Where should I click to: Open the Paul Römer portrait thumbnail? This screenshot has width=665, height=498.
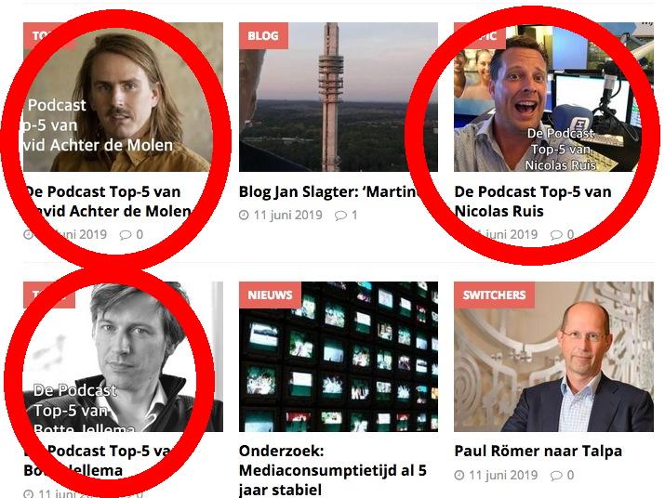(553, 357)
